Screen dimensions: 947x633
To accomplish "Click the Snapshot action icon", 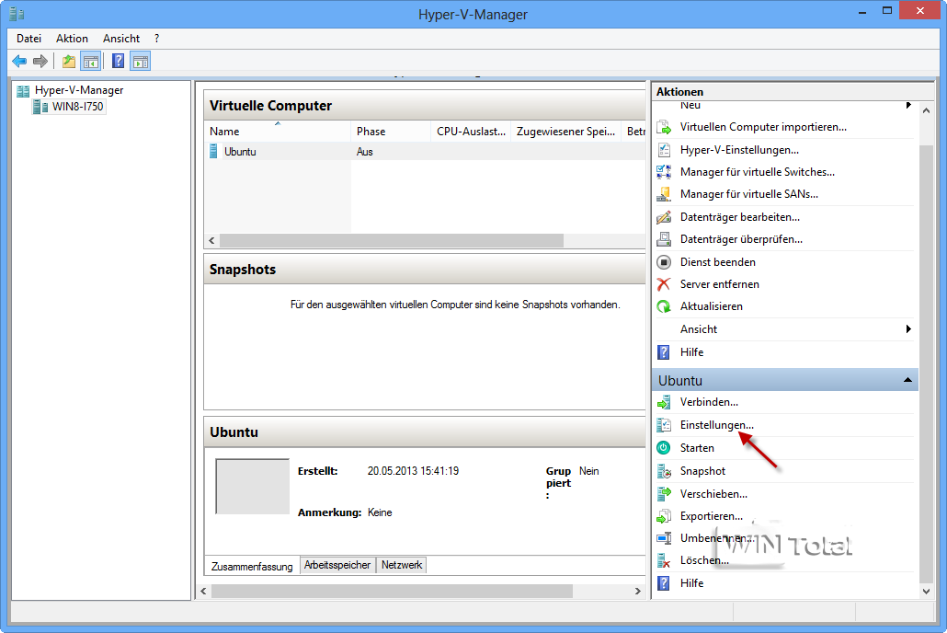I will [x=664, y=471].
